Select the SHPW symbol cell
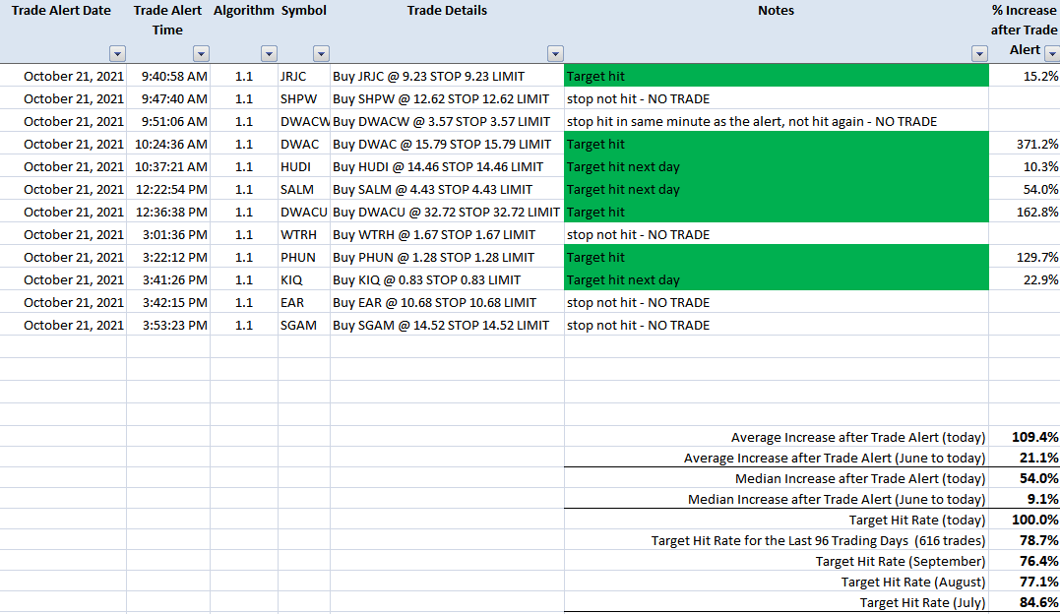The width and height of the screenshot is (1060, 614). pos(303,98)
